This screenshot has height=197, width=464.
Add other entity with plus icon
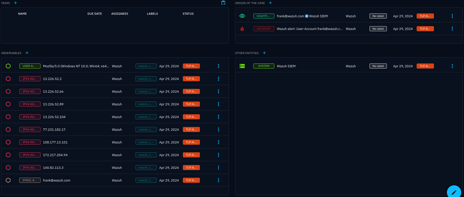(264, 53)
